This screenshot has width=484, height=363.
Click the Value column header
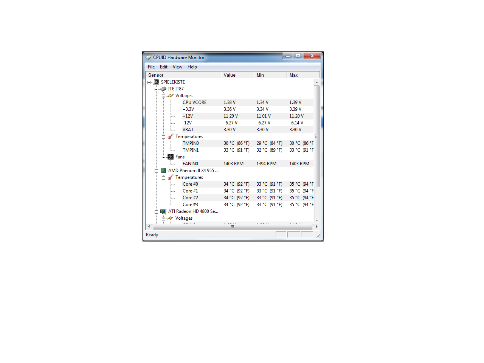(237, 75)
